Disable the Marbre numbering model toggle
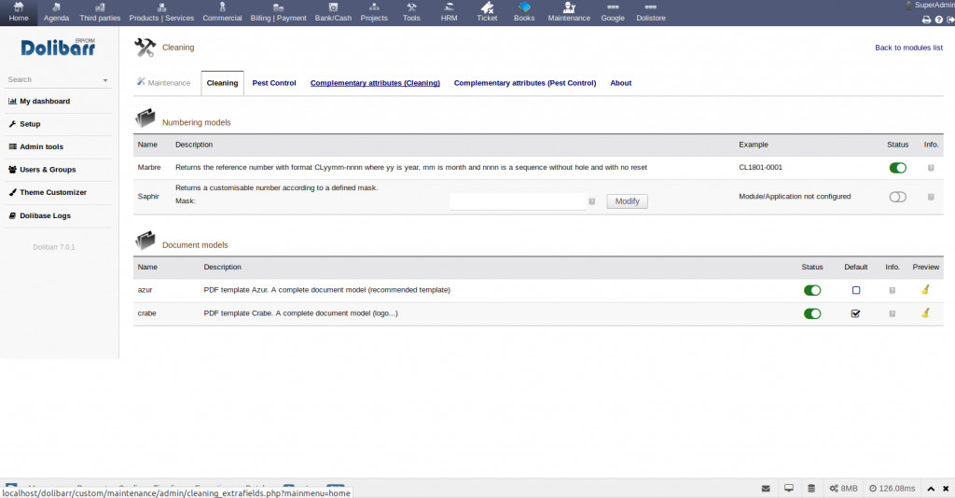 897,168
